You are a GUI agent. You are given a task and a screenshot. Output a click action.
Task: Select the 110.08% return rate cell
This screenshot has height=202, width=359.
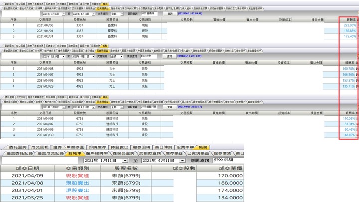(x=349, y=118)
